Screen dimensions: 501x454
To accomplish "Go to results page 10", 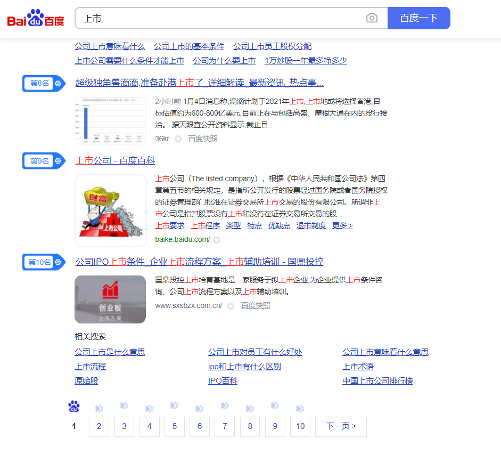I will click(300, 426).
